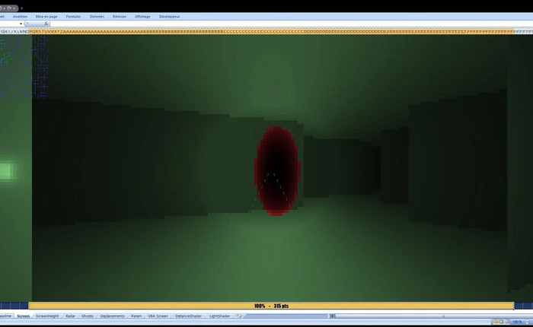
Task: Click the Redo quick access icon
Action: pos(10,8)
